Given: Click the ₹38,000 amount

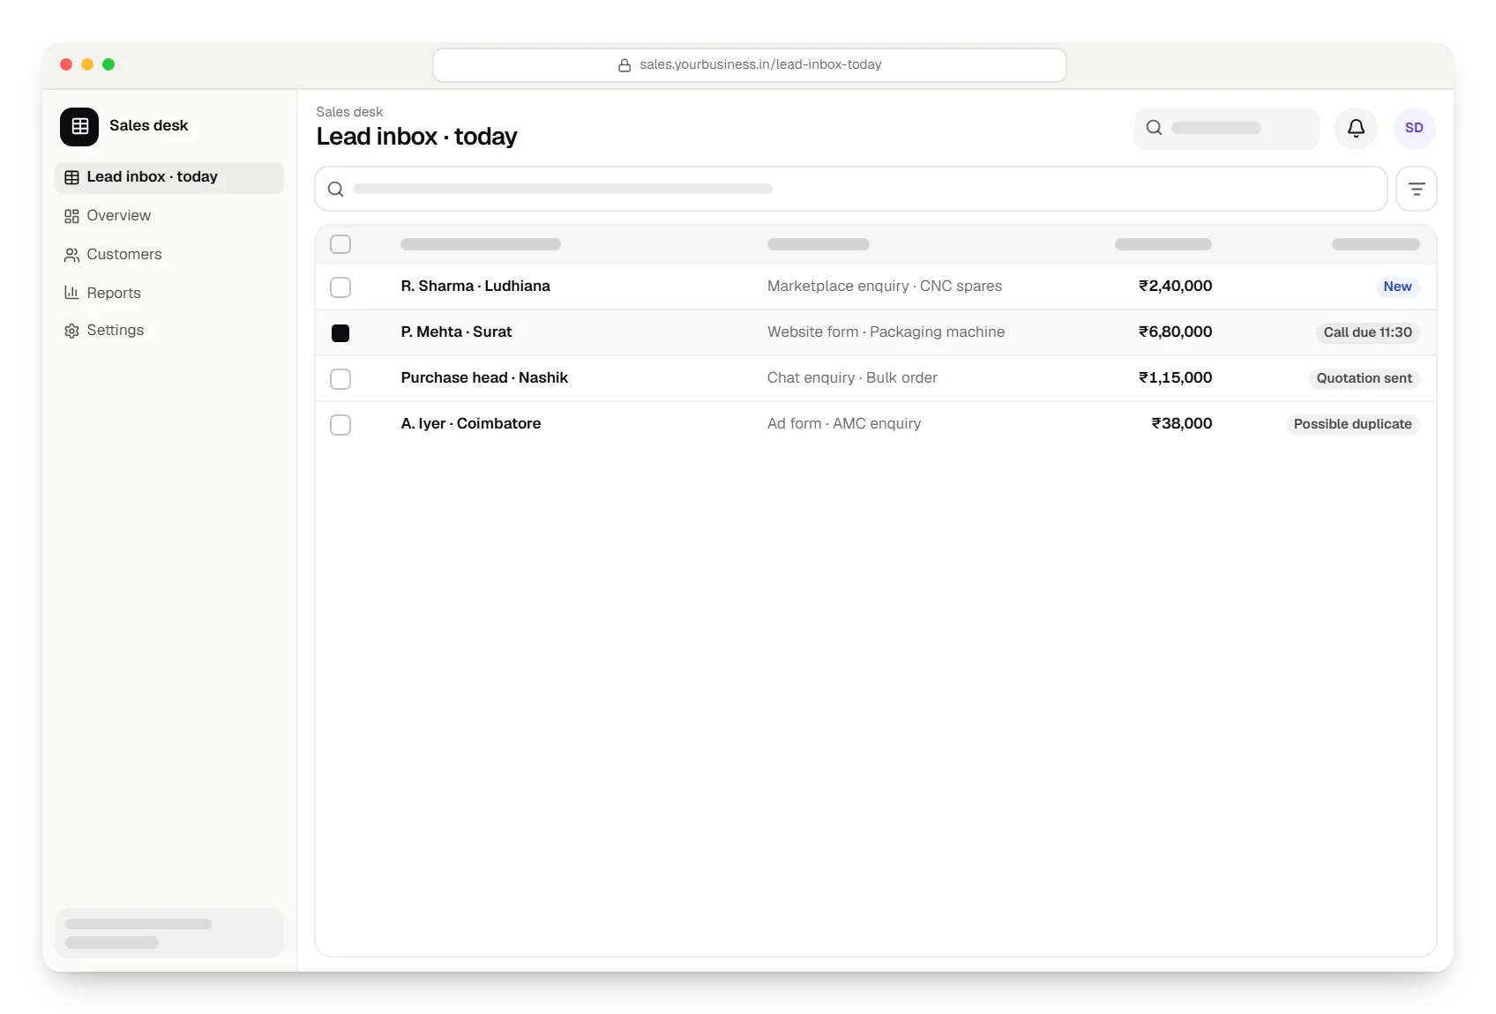Looking at the screenshot, I should click(x=1182, y=424).
